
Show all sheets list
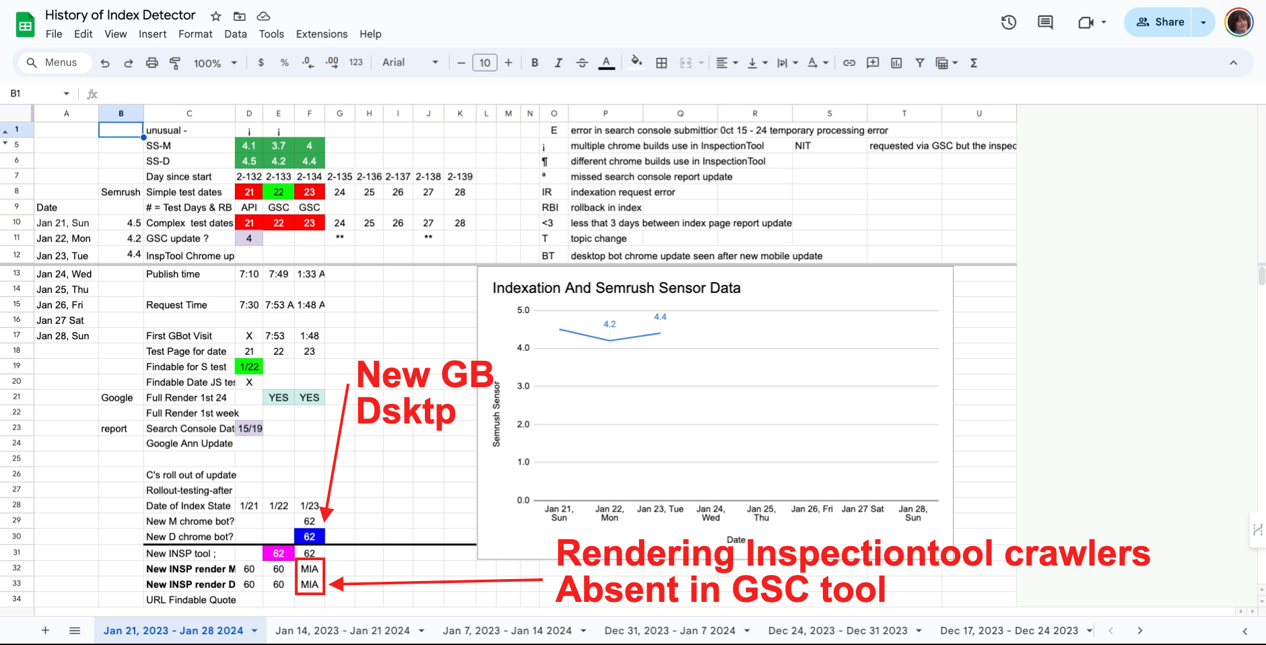click(x=75, y=631)
